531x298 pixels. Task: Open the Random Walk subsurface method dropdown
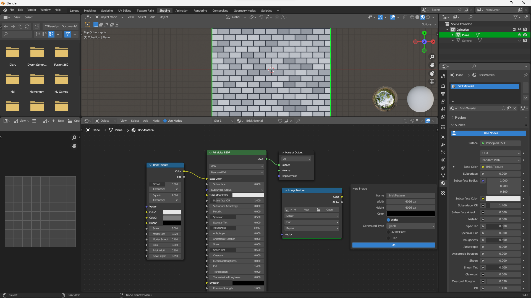[500, 160]
